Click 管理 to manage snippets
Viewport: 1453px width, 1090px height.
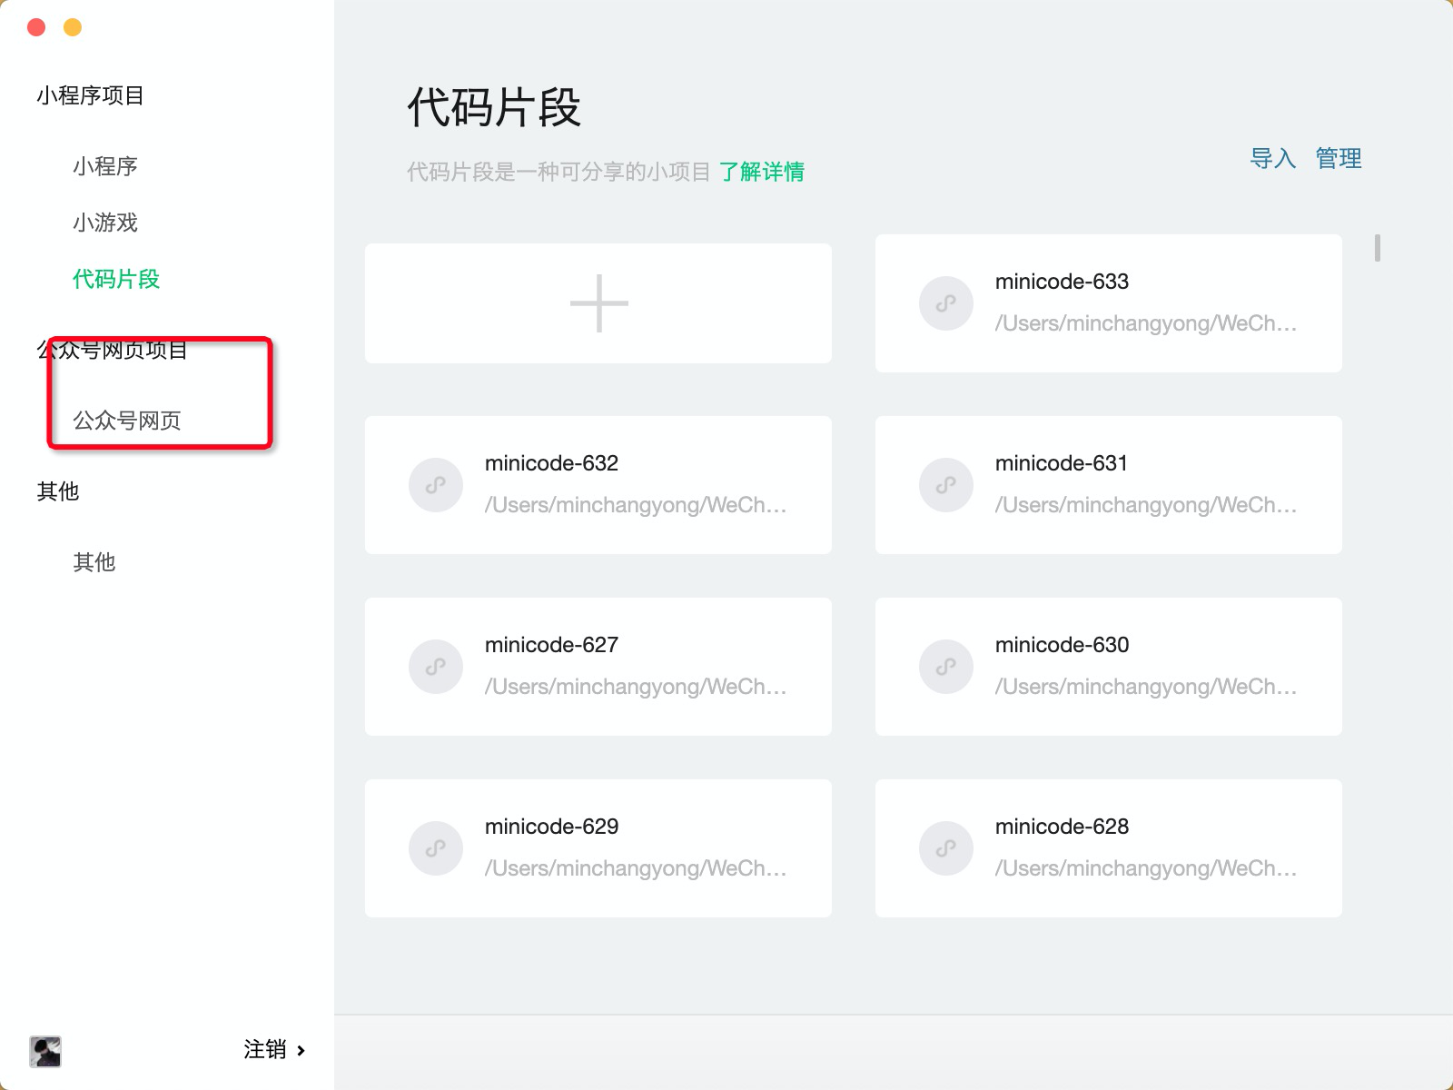[x=1339, y=158]
